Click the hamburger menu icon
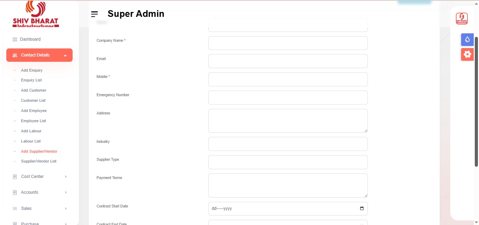479x225 pixels. click(x=94, y=14)
